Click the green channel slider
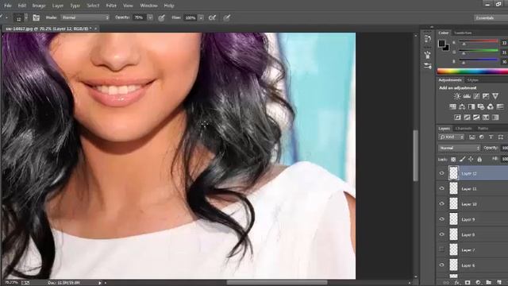Viewport: 508px width, 286px height. [x=479, y=51]
